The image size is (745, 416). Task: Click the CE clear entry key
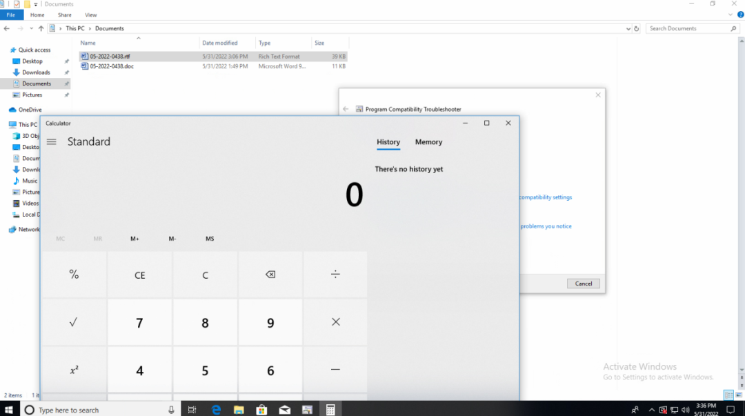[x=139, y=275]
